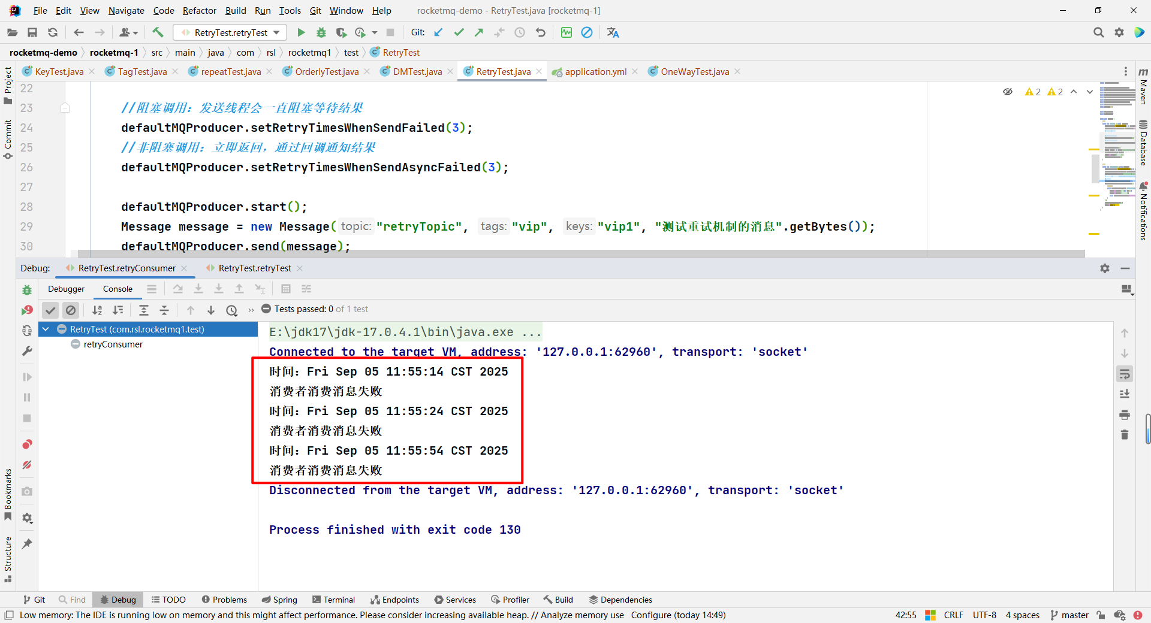Toggle Show Ignored tests button
1151x623 pixels.
coord(71,310)
